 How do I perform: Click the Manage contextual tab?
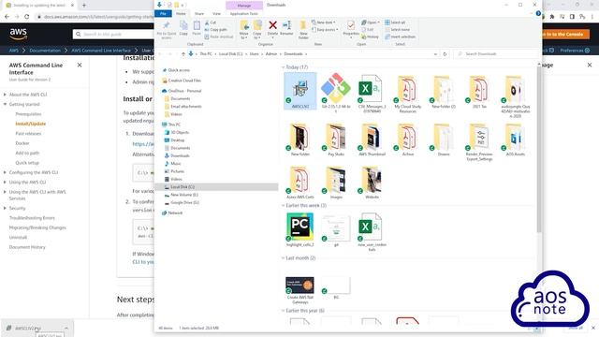[244, 6]
